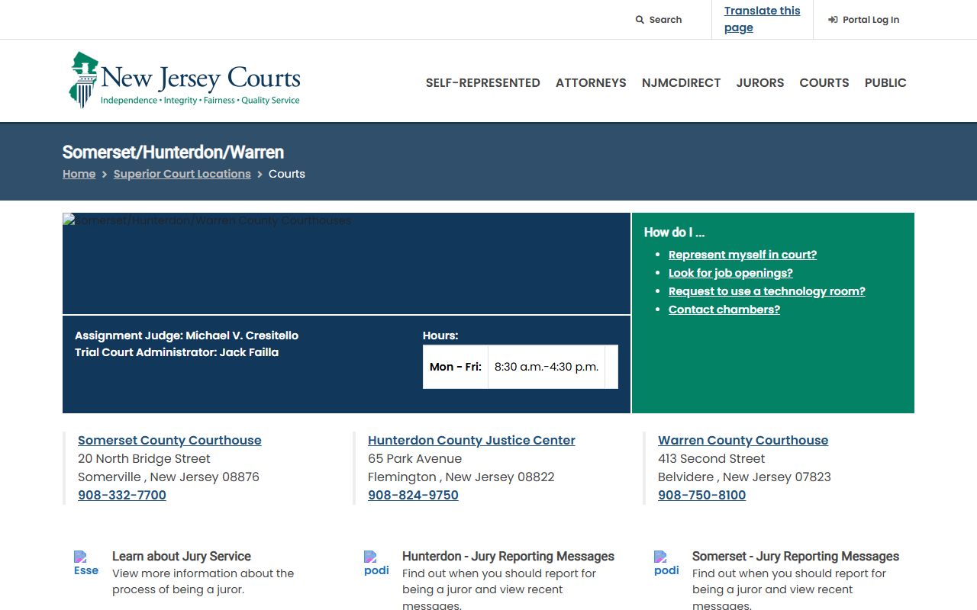Click the '65 Park Avenue' address text
This screenshot has height=610, width=977.
tap(414, 458)
